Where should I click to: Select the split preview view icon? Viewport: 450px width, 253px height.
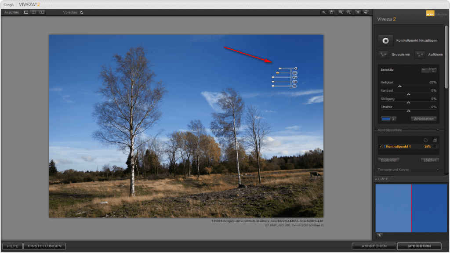[34, 12]
